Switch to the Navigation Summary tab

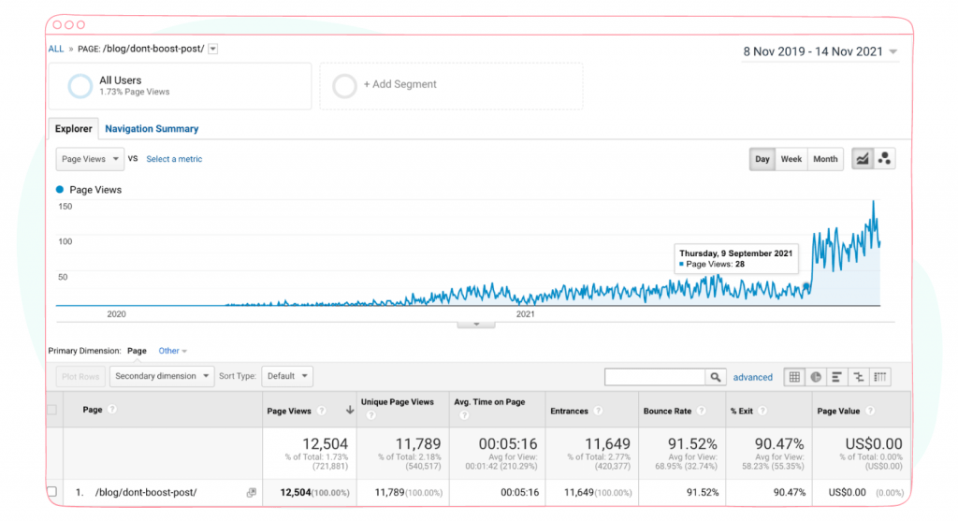152,129
